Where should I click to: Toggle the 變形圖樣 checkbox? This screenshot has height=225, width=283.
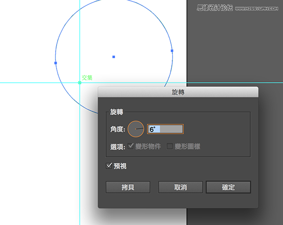tap(170, 146)
